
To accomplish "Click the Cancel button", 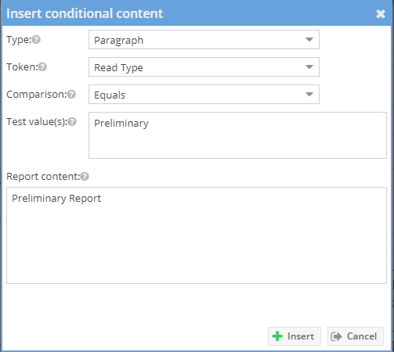I will coord(356,336).
